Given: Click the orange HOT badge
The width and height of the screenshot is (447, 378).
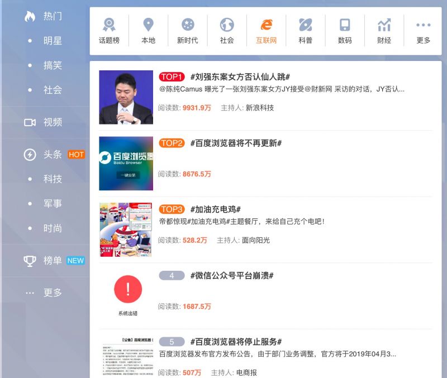Looking at the screenshot, I should 76,155.
